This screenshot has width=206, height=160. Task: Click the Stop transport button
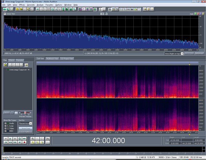click(5, 138)
